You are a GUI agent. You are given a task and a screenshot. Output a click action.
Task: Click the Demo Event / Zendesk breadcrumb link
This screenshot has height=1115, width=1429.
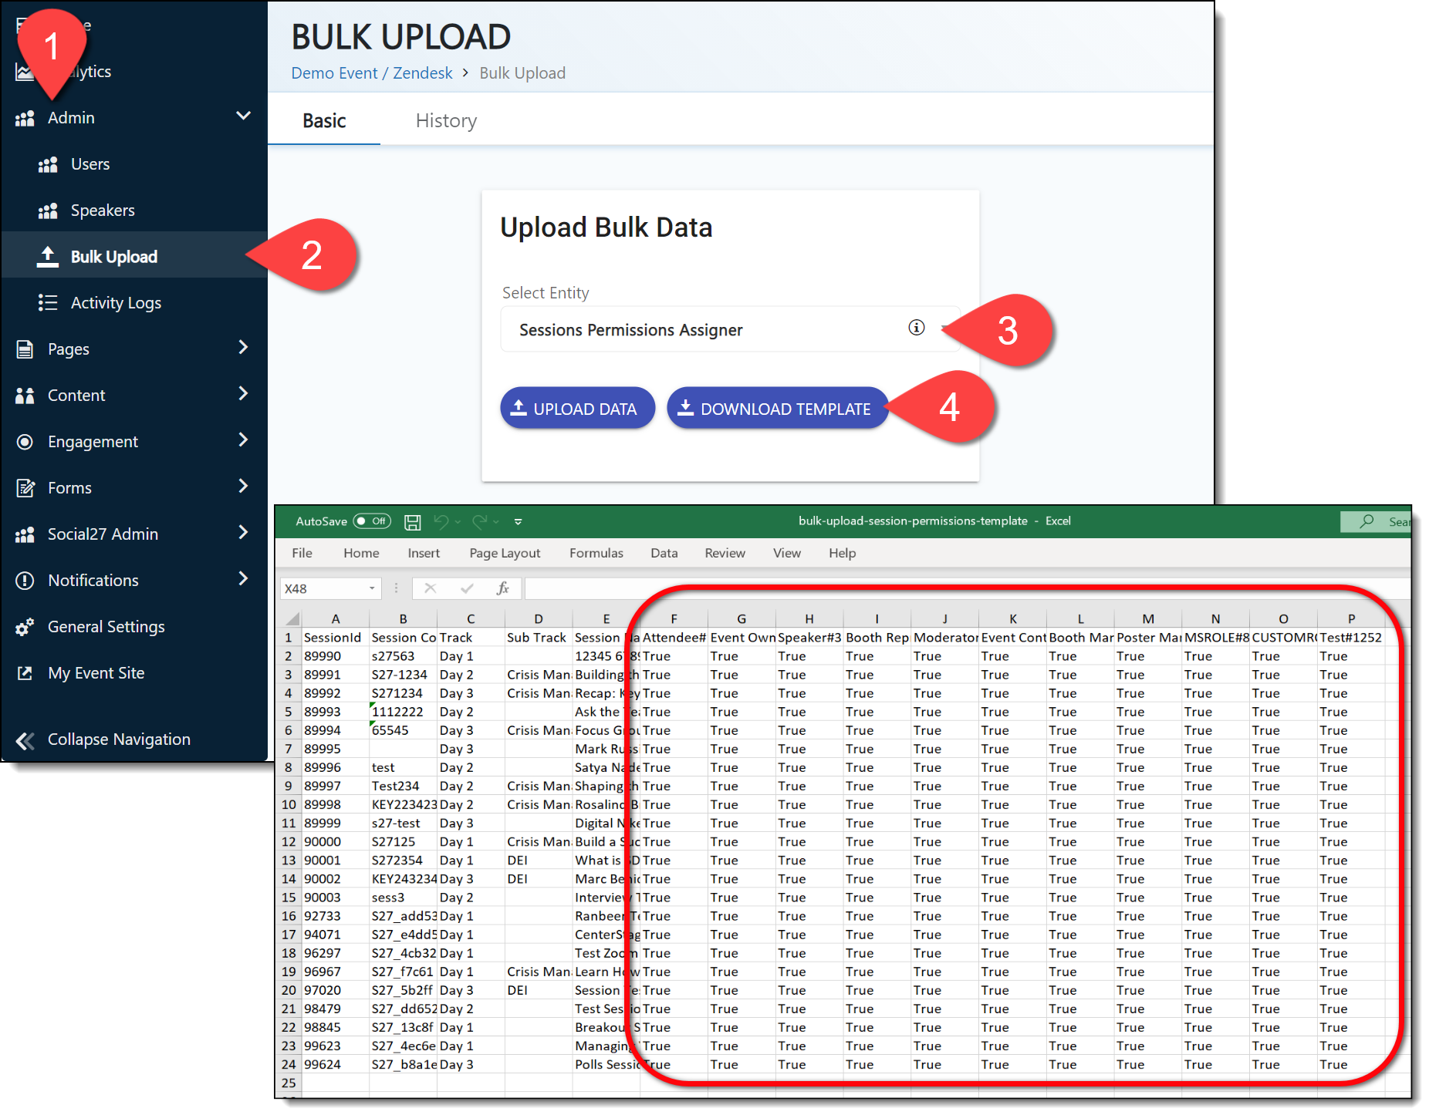(x=372, y=73)
